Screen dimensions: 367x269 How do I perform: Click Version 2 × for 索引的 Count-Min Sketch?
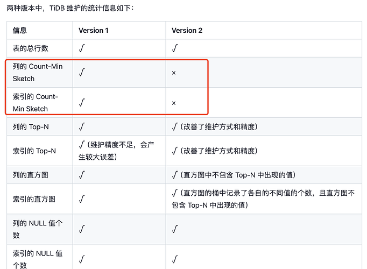tap(174, 103)
